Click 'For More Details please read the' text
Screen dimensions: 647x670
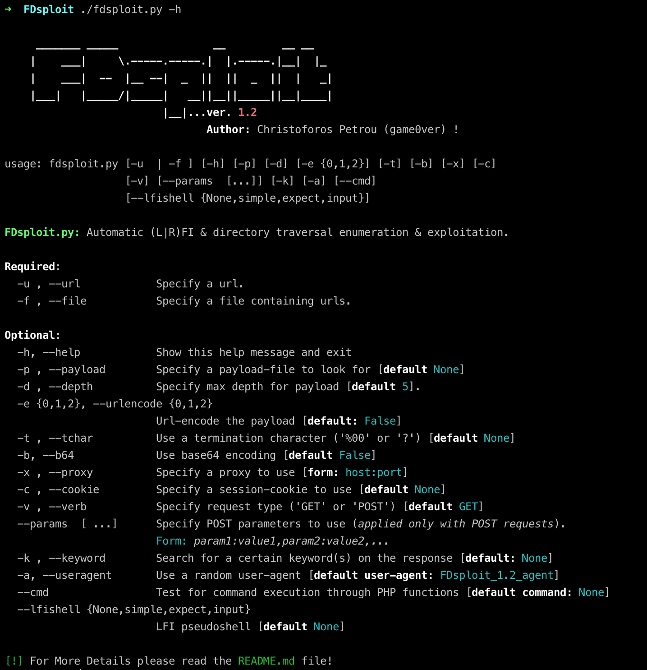click(131, 661)
